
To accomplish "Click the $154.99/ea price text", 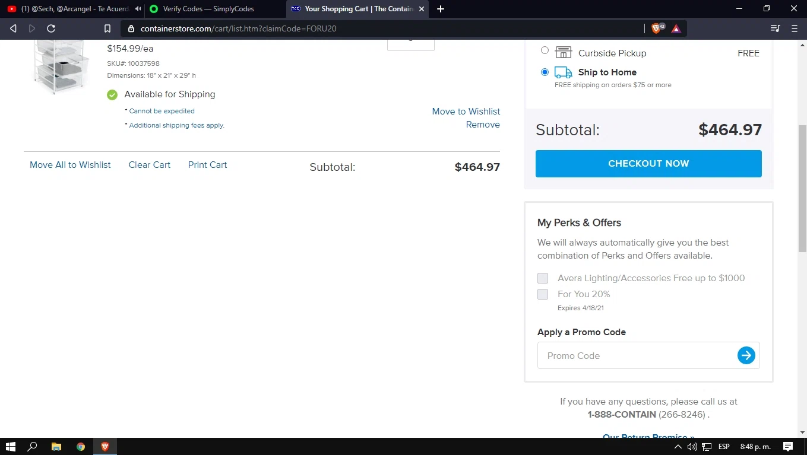I will point(130,49).
